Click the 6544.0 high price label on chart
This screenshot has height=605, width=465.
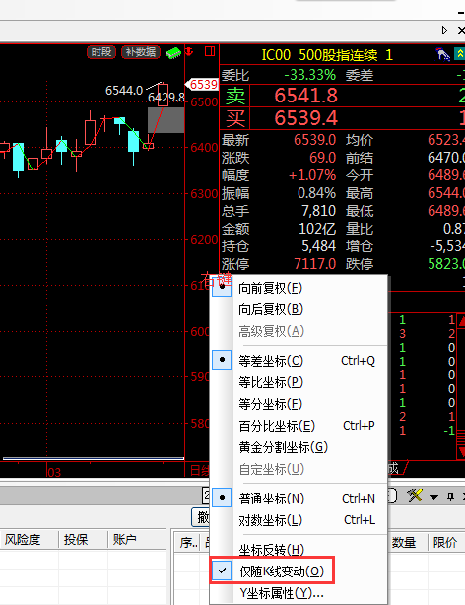124,91
